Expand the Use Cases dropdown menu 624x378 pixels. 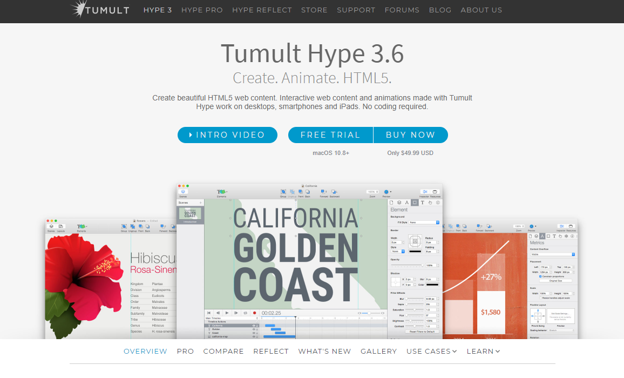[x=431, y=351]
